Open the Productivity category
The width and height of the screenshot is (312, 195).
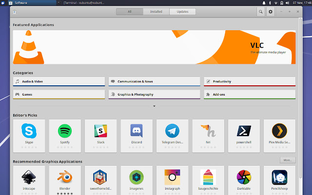click(250, 81)
